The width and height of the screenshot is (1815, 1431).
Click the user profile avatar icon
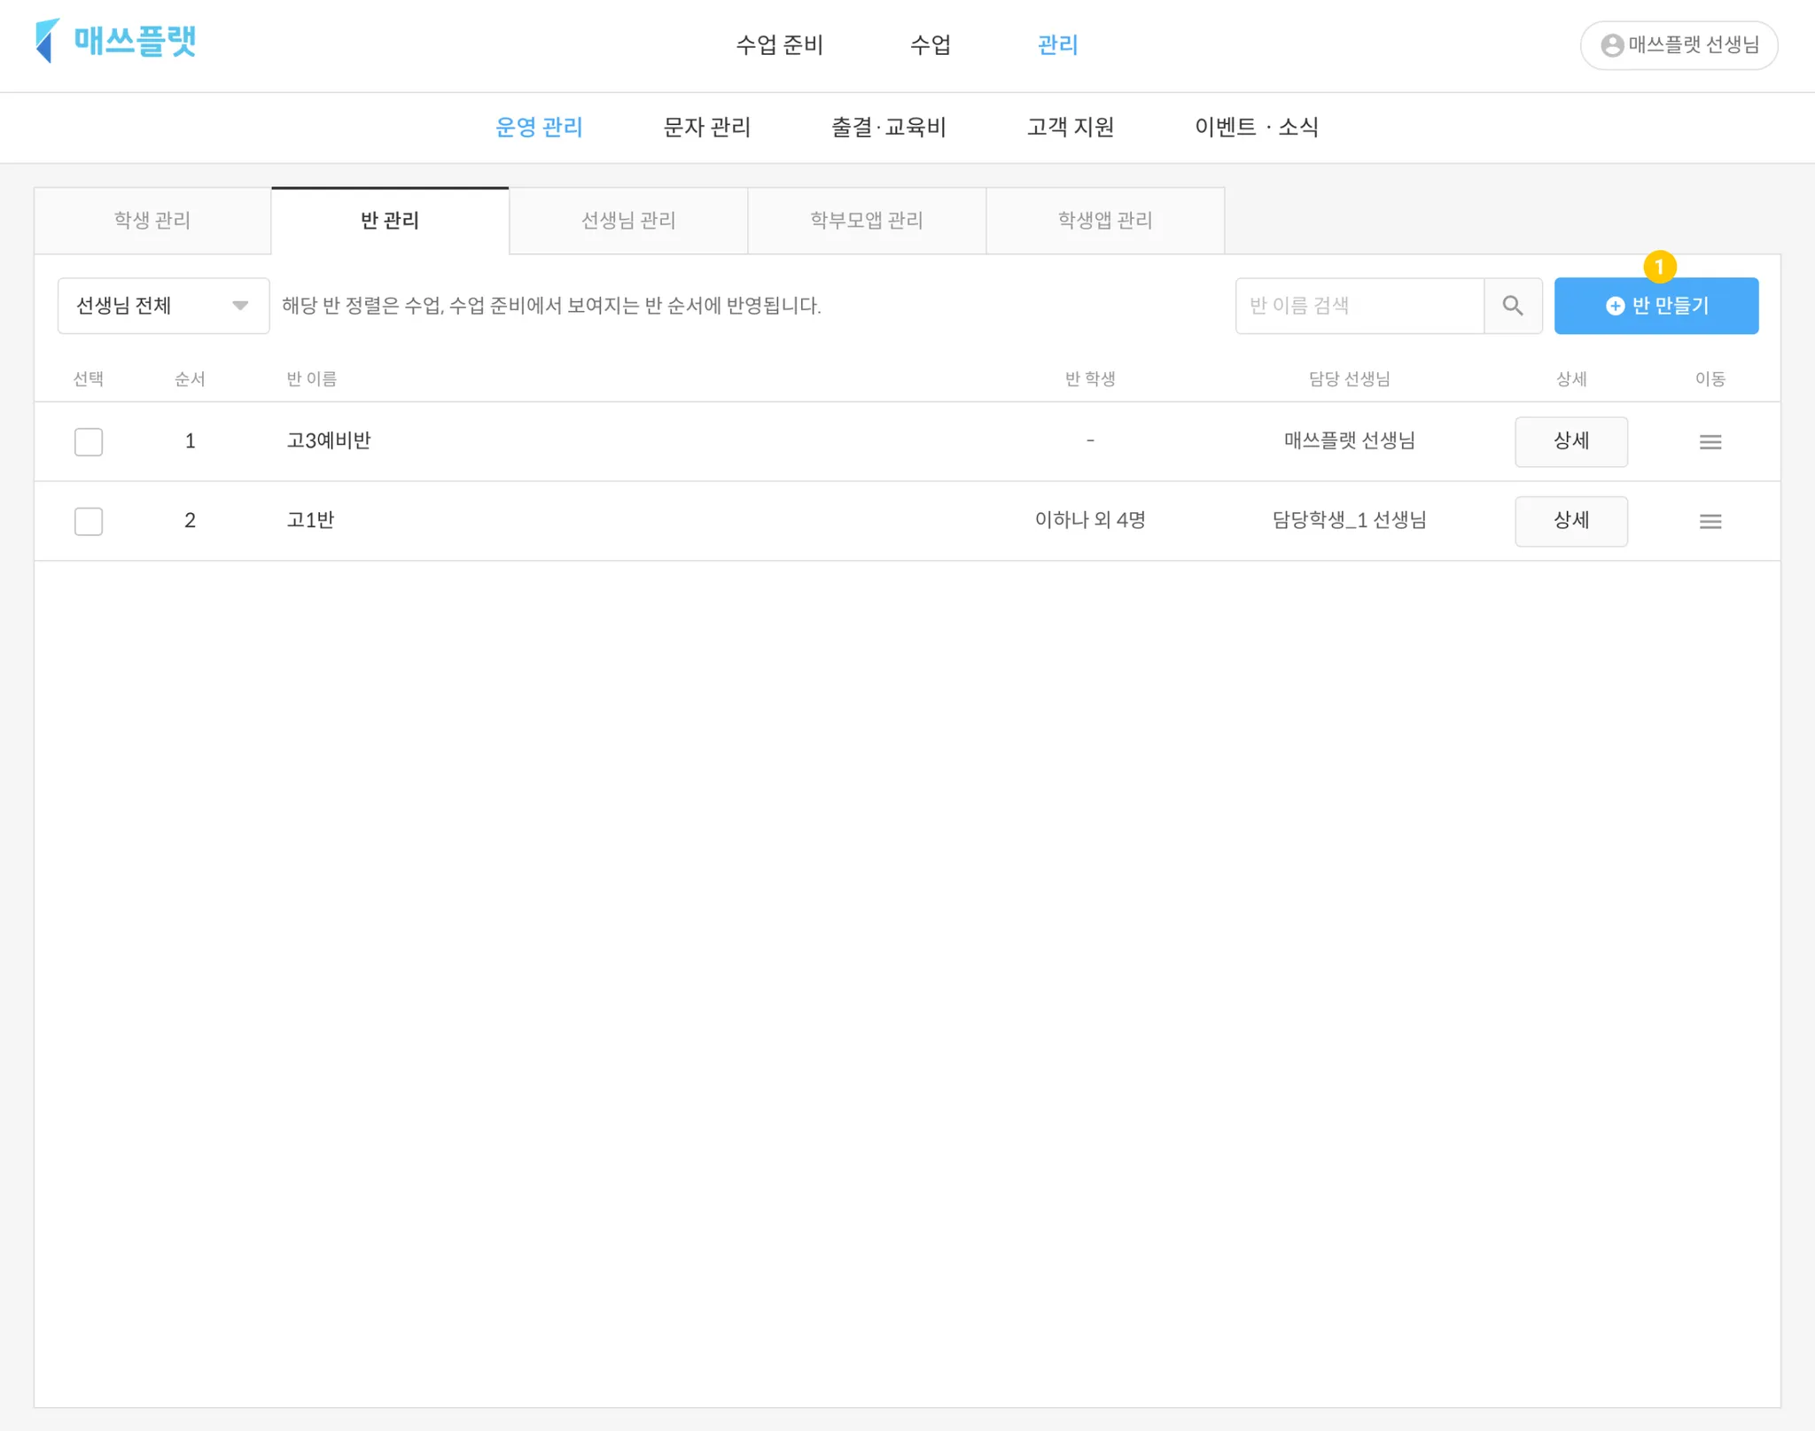(x=1612, y=45)
